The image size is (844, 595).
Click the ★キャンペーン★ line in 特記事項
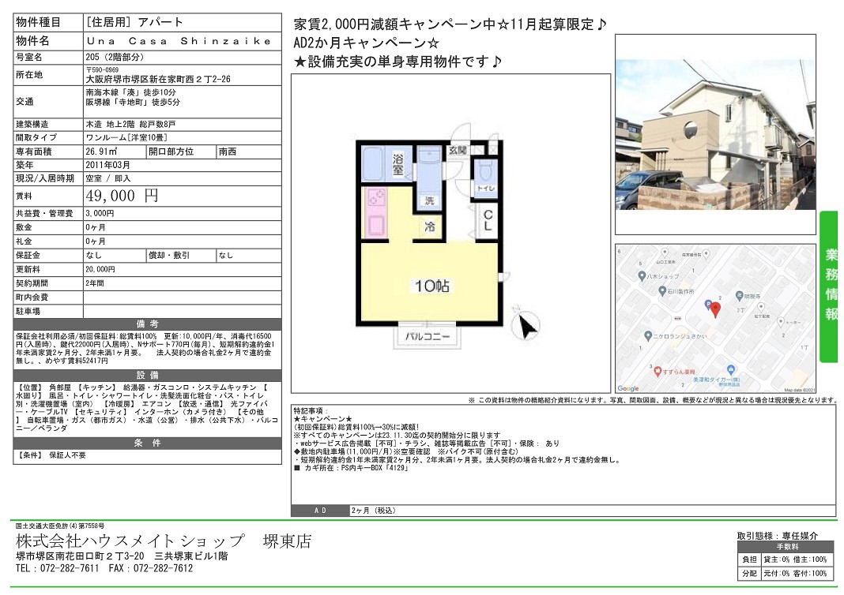coord(323,419)
